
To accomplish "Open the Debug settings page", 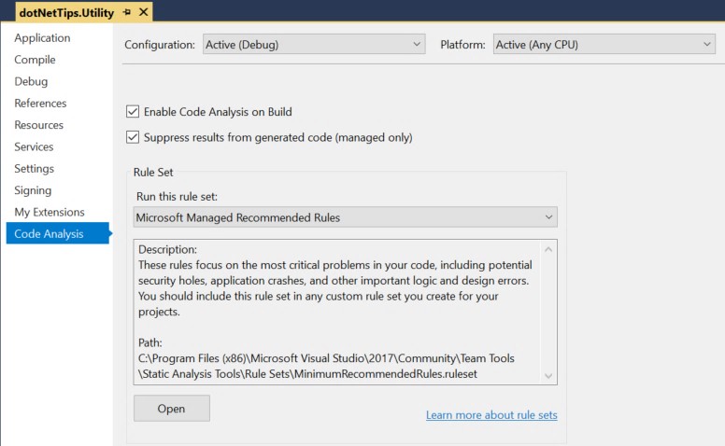I will tap(31, 81).
